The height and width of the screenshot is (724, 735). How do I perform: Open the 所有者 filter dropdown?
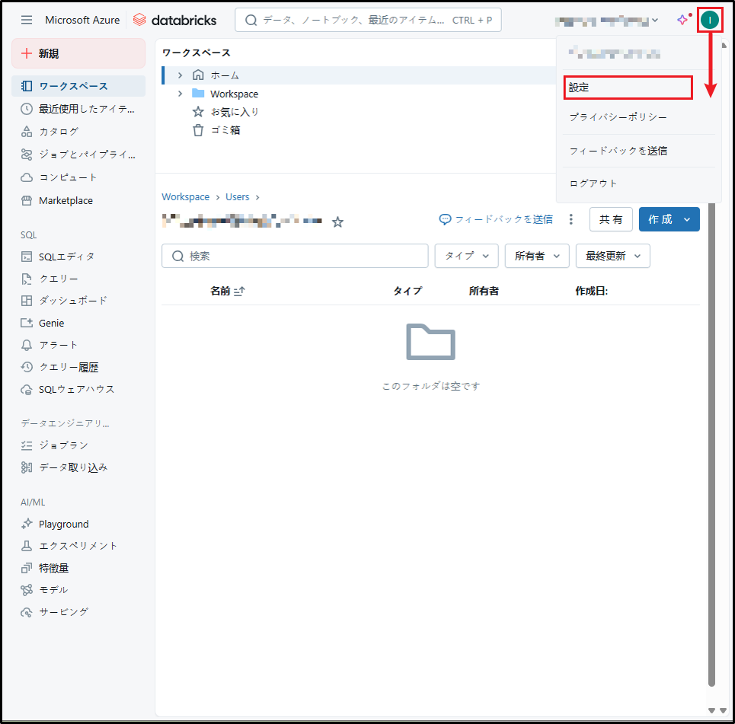pos(537,256)
